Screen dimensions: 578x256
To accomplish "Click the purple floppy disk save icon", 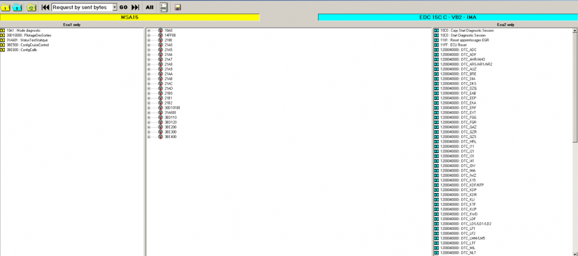I will click(177, 8).
